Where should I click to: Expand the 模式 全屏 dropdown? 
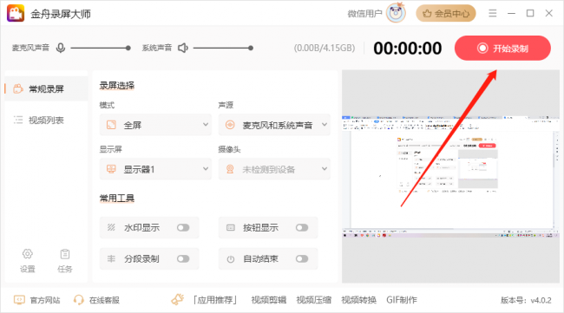(155, 125)
